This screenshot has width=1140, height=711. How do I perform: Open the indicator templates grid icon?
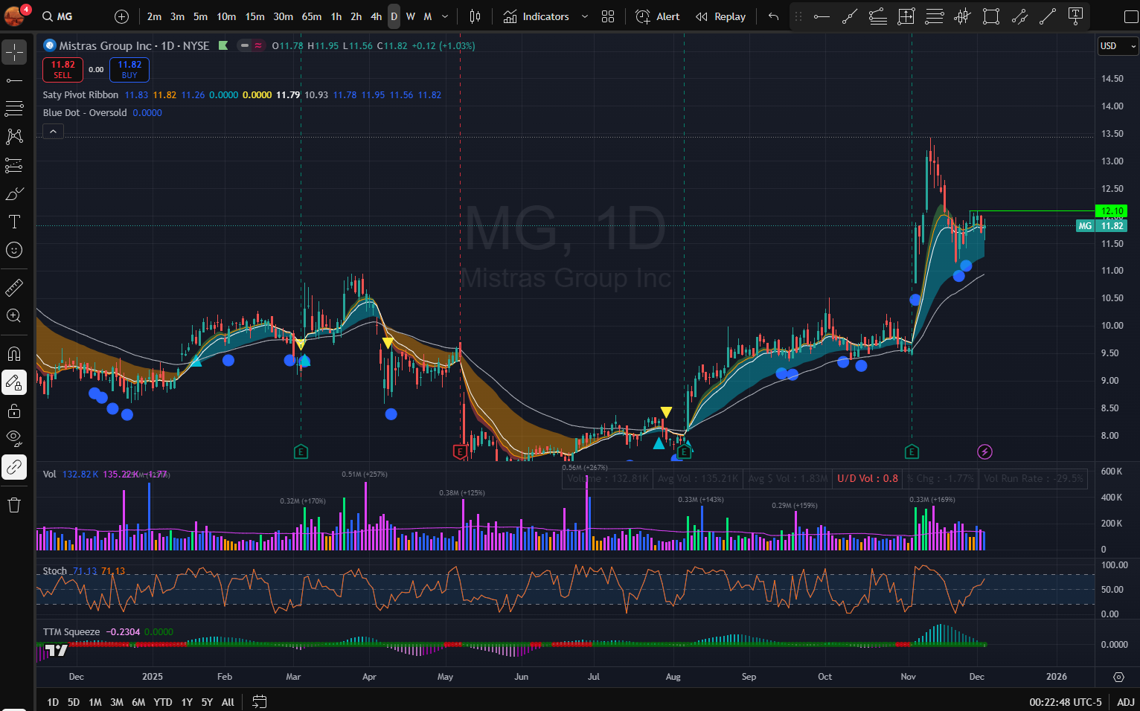tap(608, 16)
